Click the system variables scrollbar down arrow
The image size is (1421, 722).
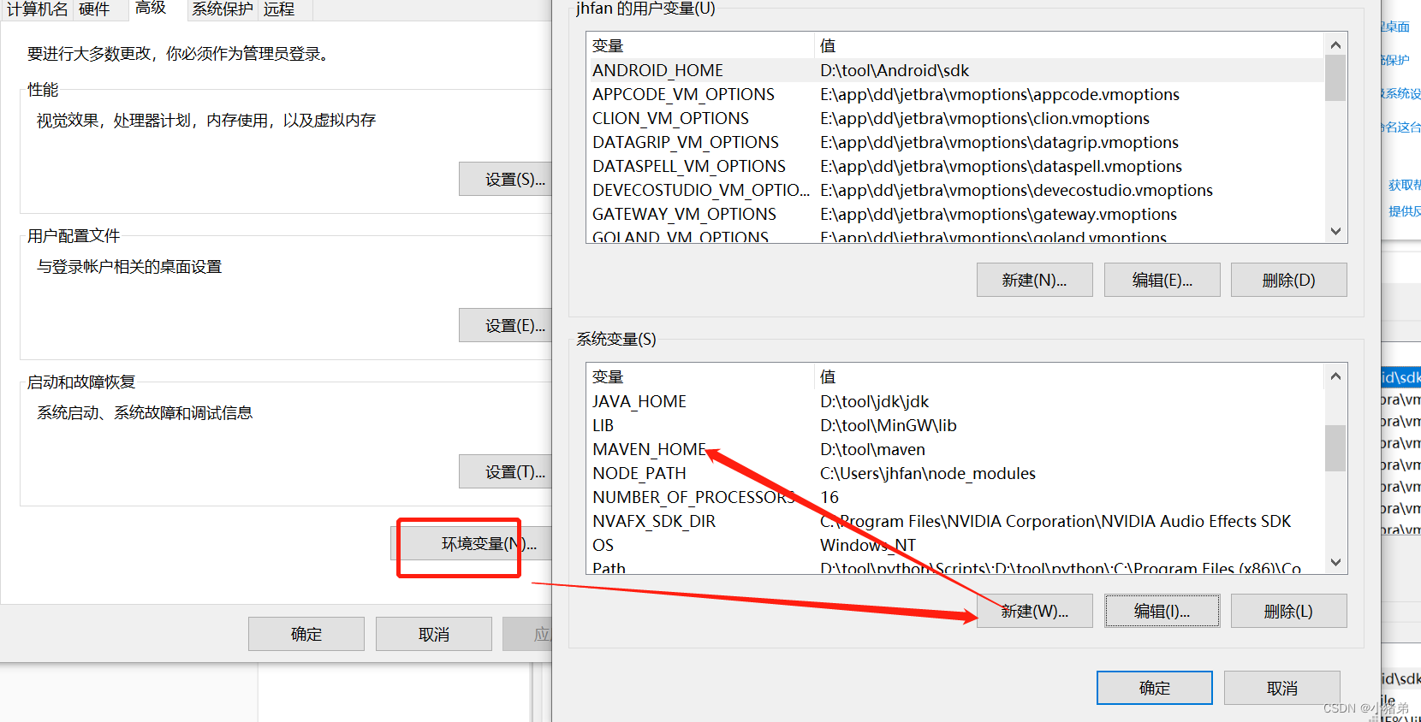(1335, 562)
